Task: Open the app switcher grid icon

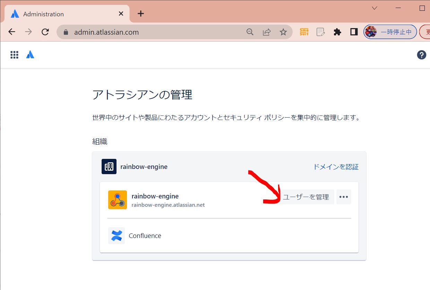Action: [x=14, y=55]
